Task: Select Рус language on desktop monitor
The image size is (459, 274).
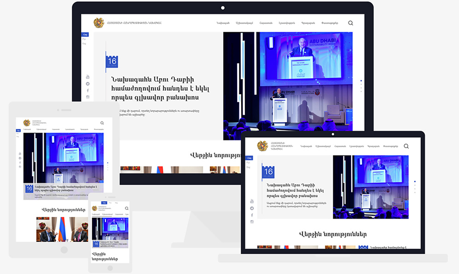Action: 84,39
